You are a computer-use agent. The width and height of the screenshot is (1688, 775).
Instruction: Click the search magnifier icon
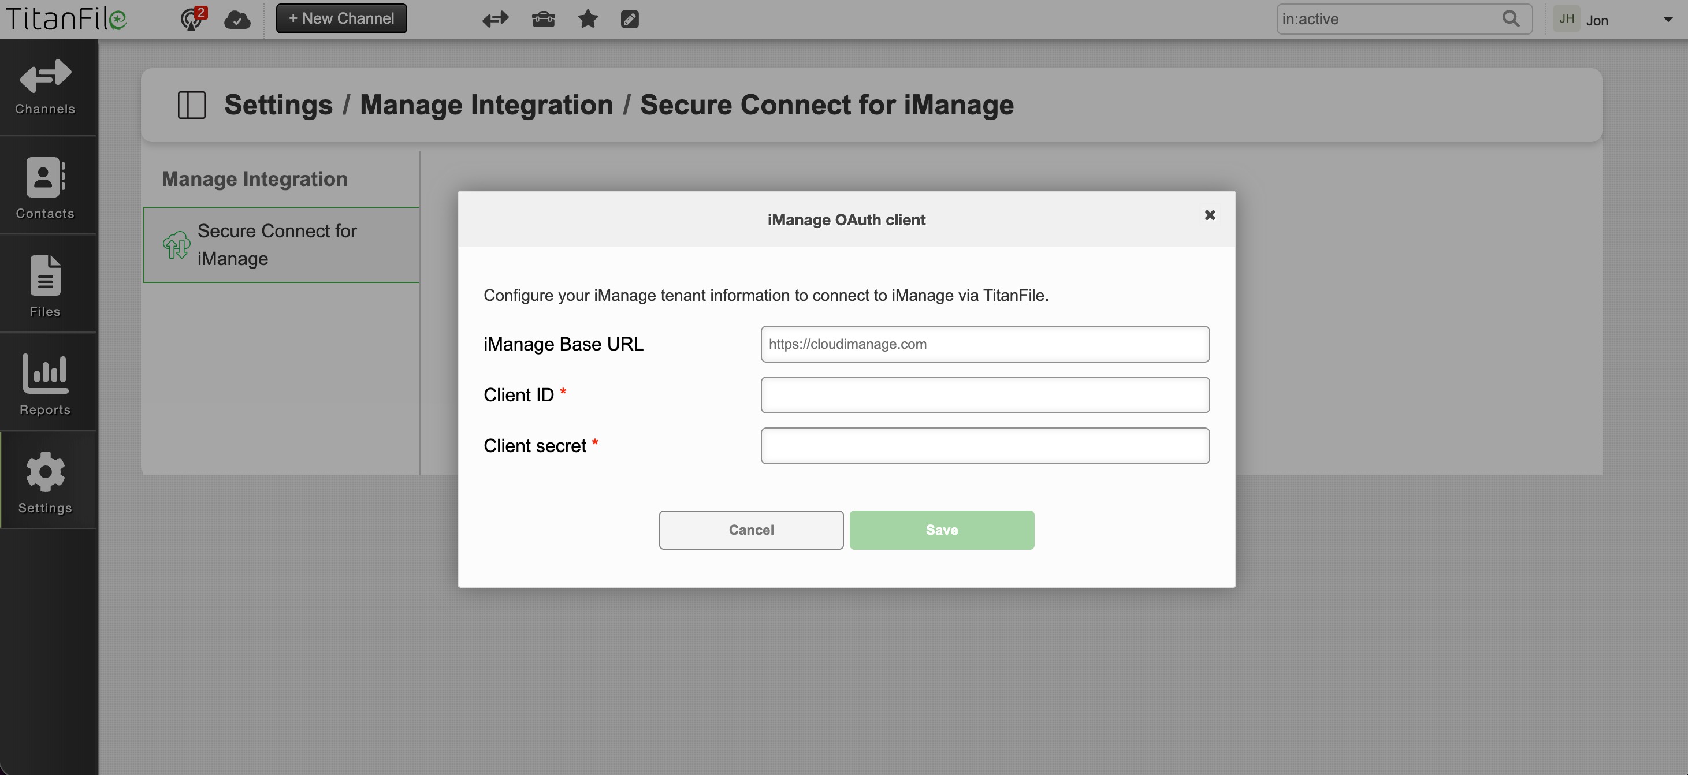[x=1511, y=19]
